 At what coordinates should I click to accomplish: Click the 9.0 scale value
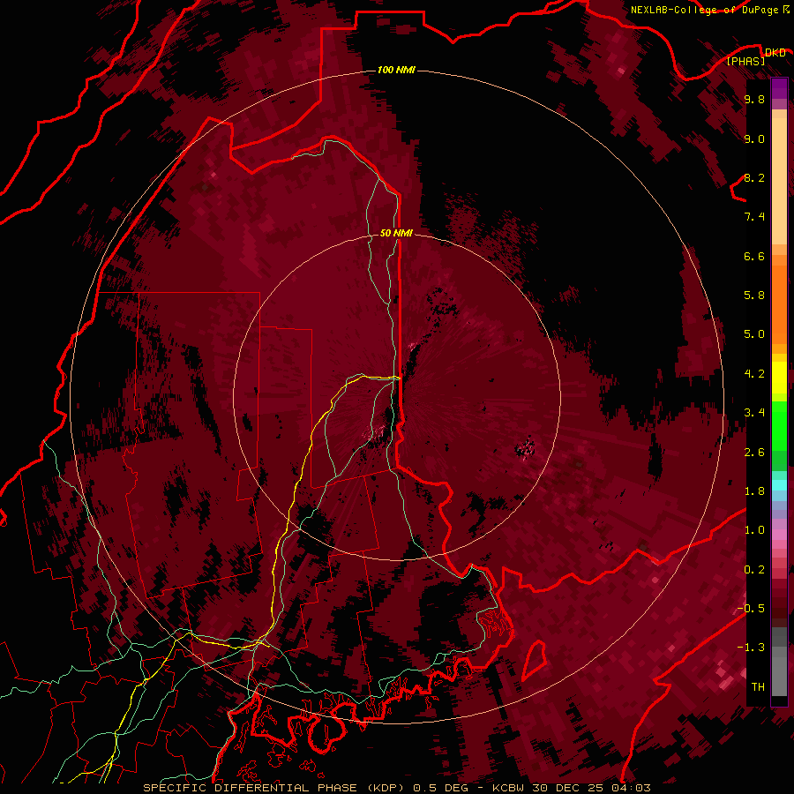pyautogui.click(x=754, y=139)
